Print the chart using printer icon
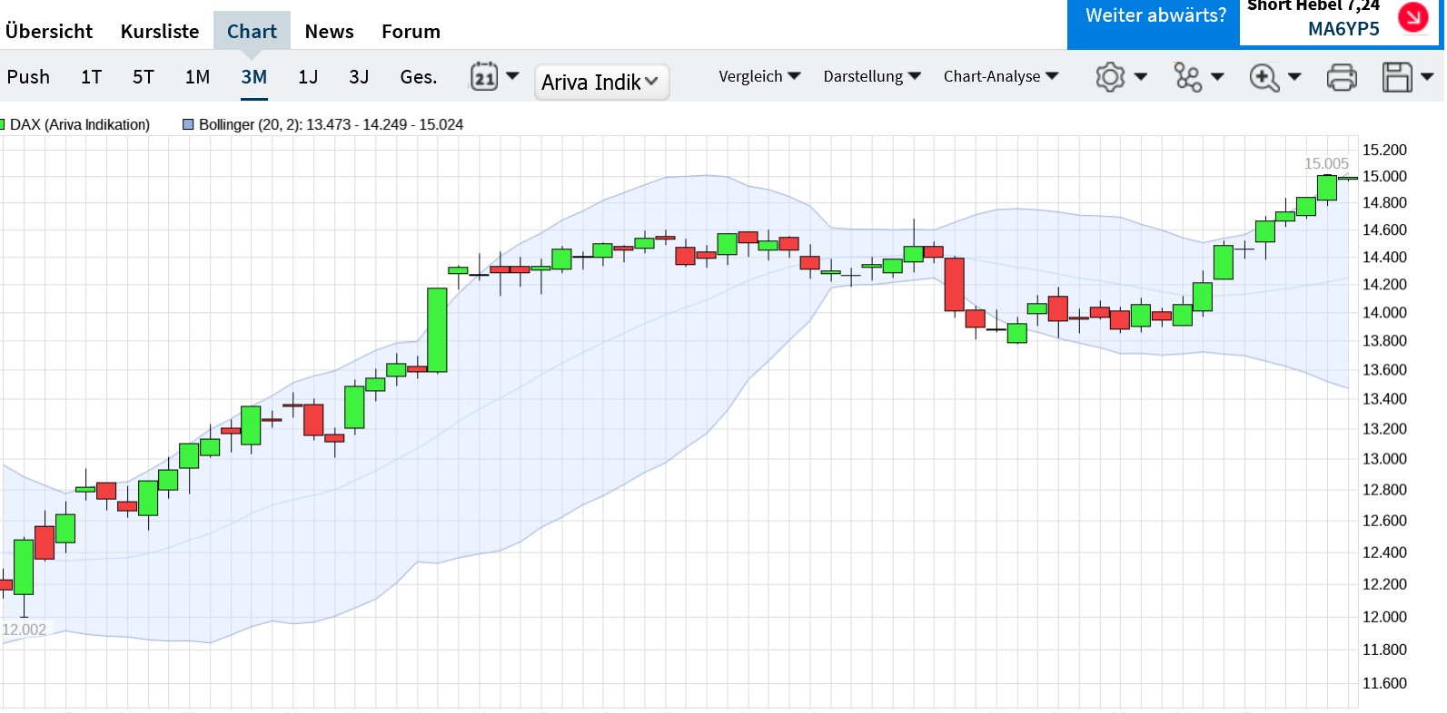1447x713 pixels. (x=1342, y=77)
